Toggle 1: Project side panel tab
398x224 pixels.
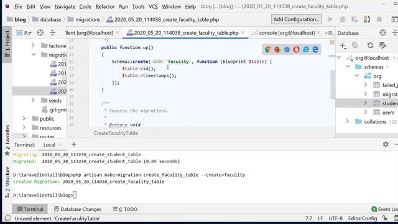pyautogui.click(x=7, y=44)
